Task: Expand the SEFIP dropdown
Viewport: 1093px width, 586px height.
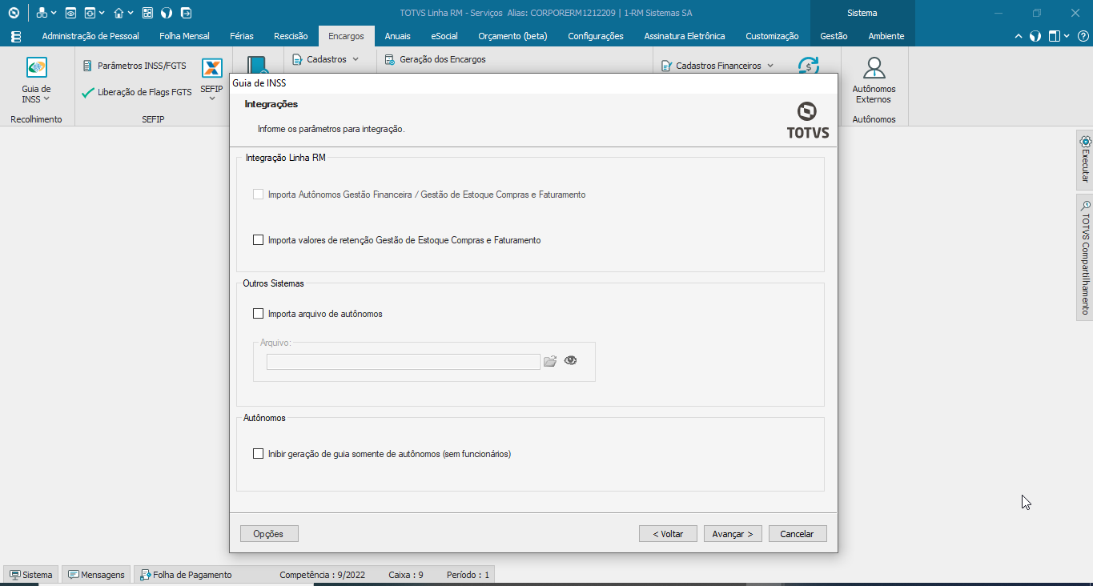Action: [x=212, y=99]
